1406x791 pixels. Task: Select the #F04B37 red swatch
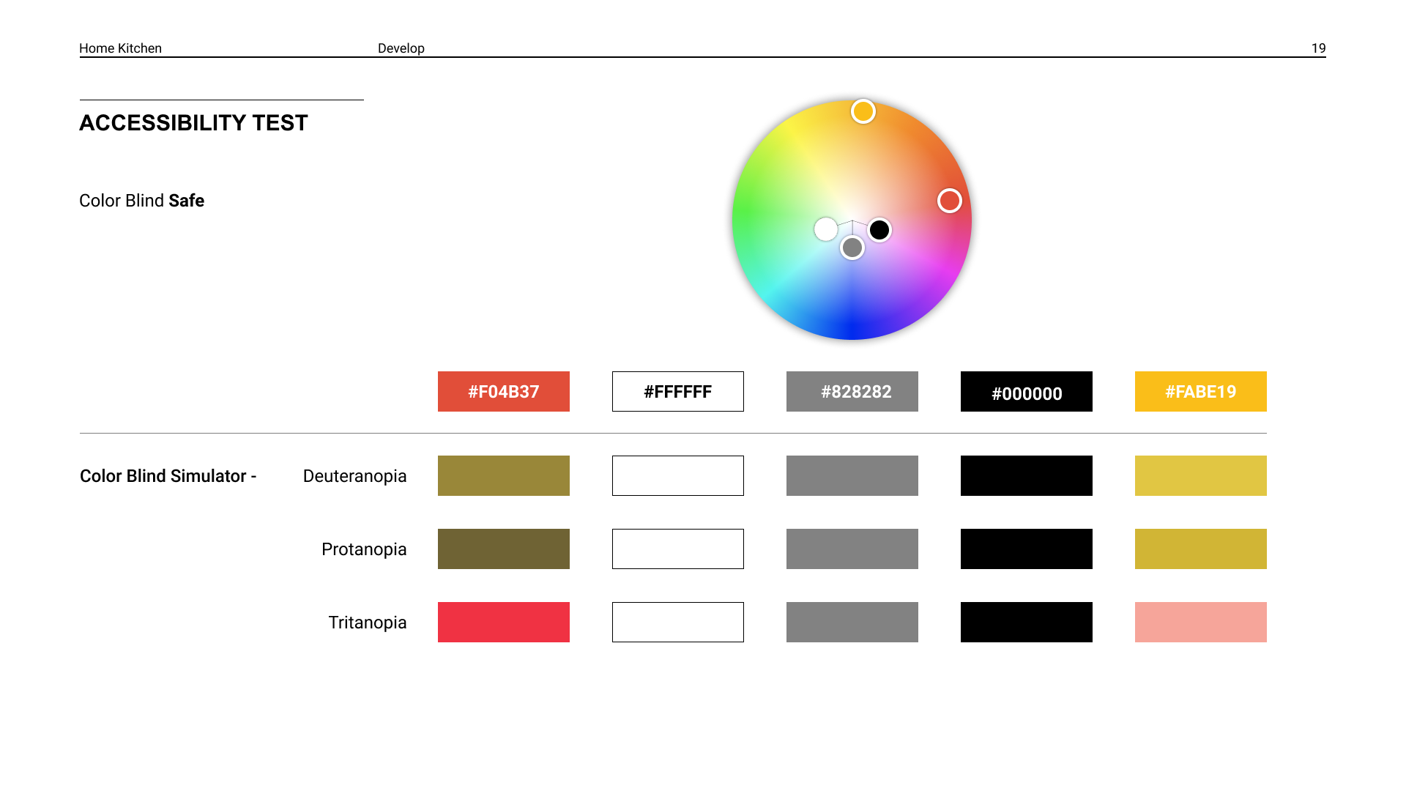click(503, 391)
